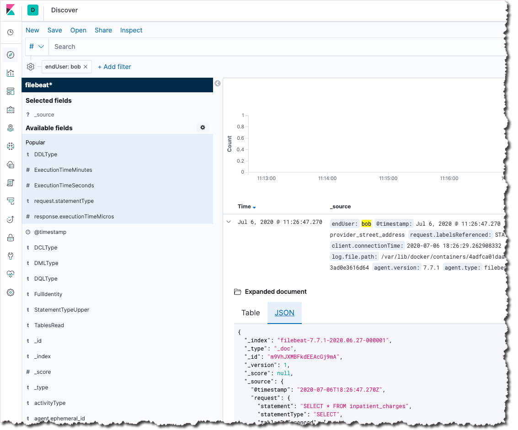Image resolution: width=518 pixels, height=430 pixels.
Task: Open filter options gear beside filter pill
Action: coord(31,67)
